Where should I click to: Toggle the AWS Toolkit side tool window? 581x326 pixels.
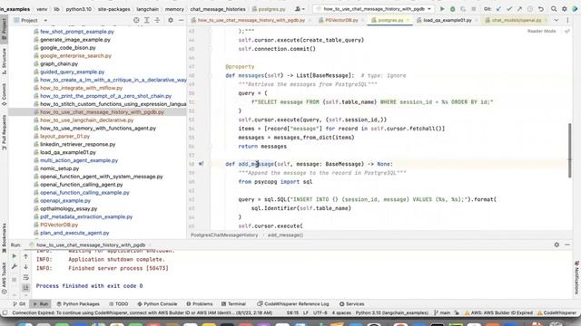coord(4,278)
